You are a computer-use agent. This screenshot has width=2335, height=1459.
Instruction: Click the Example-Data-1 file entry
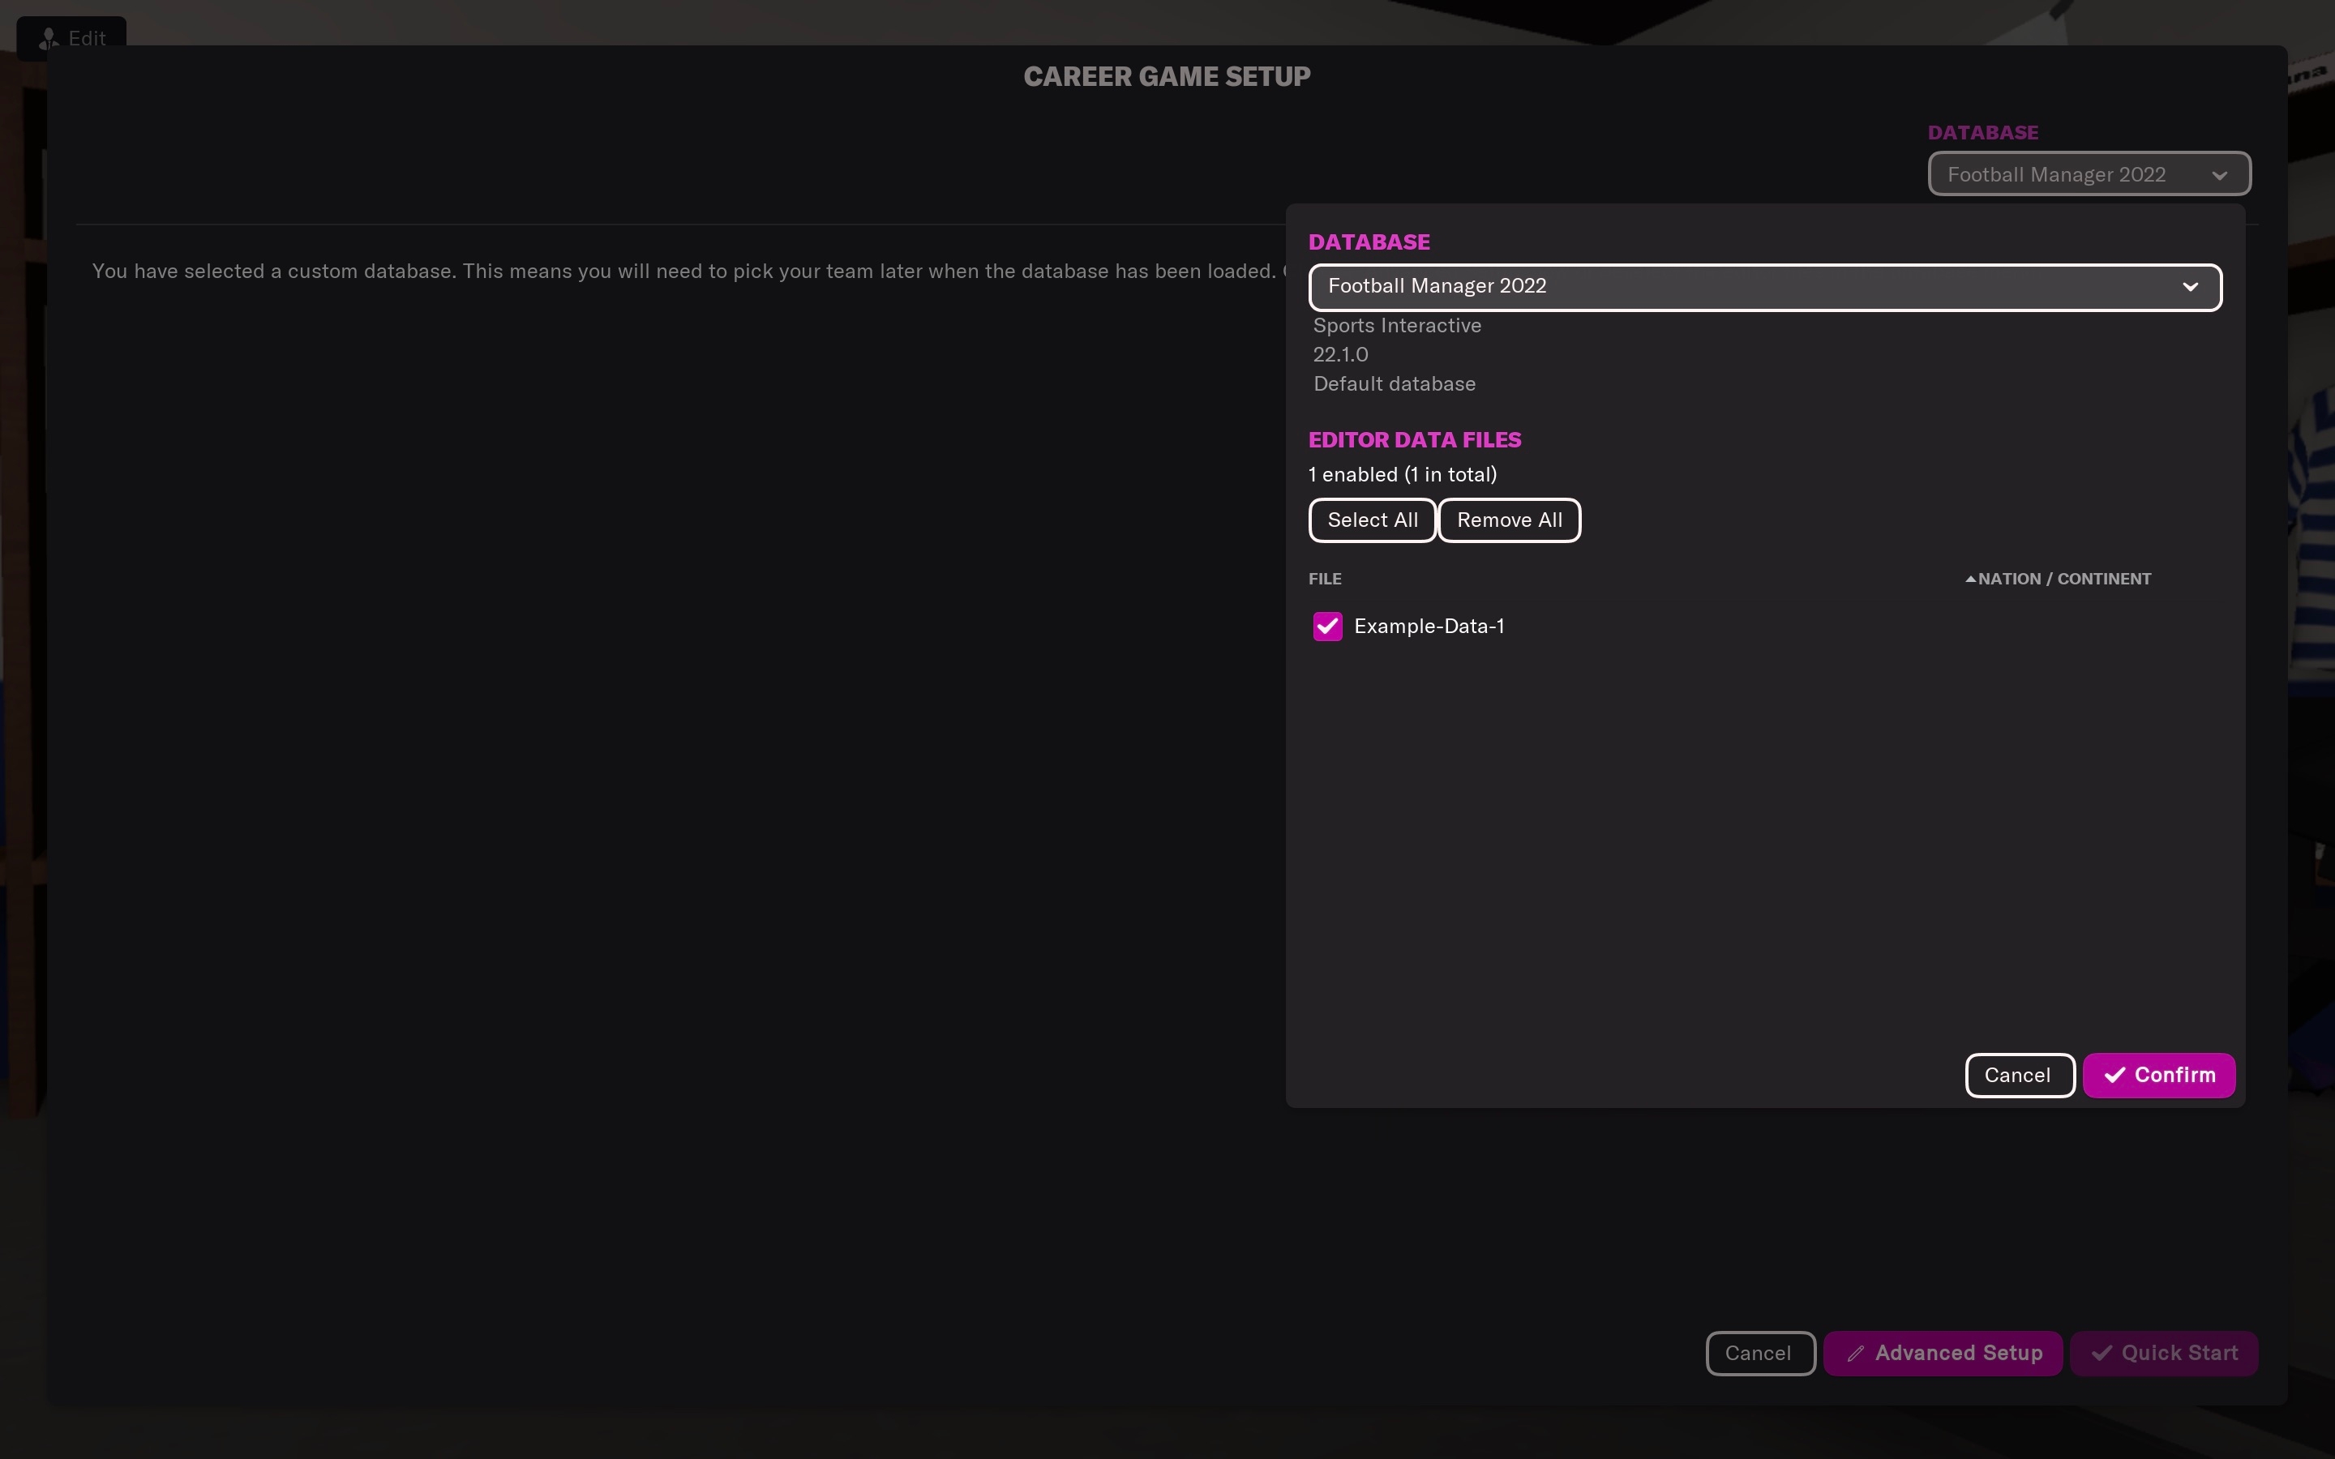tap(1427, 625)
